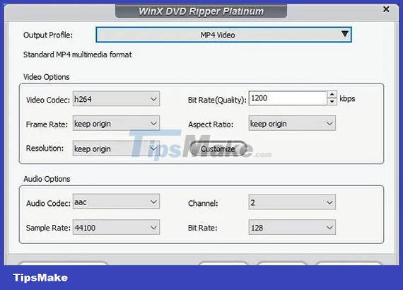Open the Resolution dropdown
Viewport: 403px width, 290px height.
coord(116,149)
